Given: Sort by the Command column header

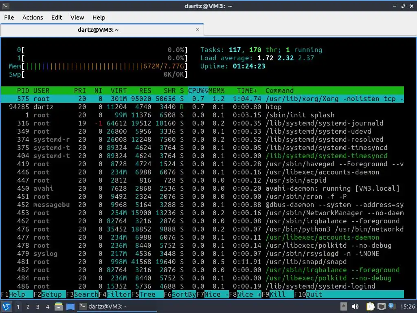Looking at the screenshot, I should pyautogui.click(x=279, y=91).
